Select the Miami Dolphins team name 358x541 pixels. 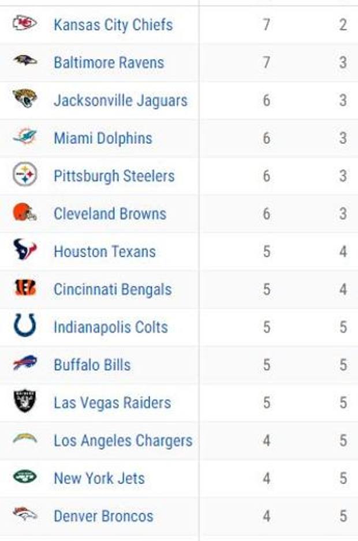click(x=103, y=138)
